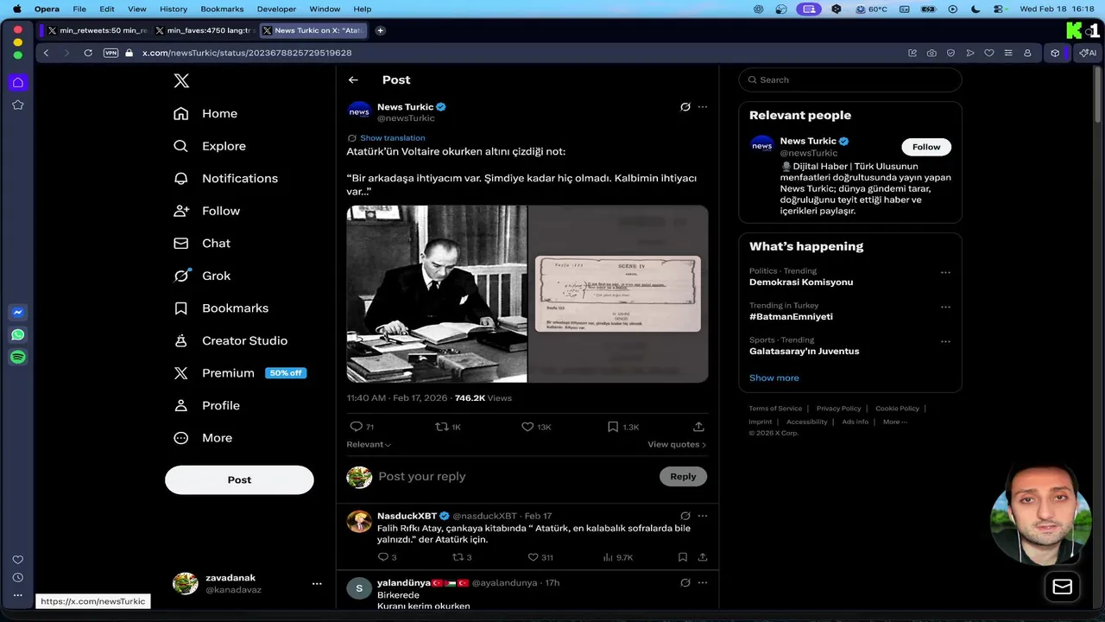Screen dimensions: 1105x622
Task: Open WhatsApp in Opera sidebar
Action: coord(18,335)
